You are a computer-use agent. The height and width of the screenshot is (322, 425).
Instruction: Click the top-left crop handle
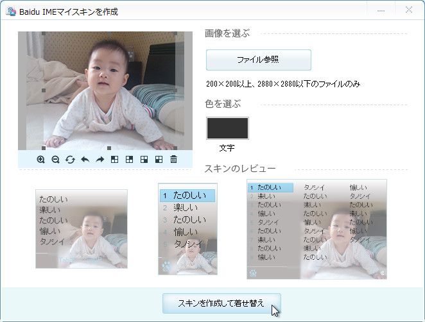point(44,33)
